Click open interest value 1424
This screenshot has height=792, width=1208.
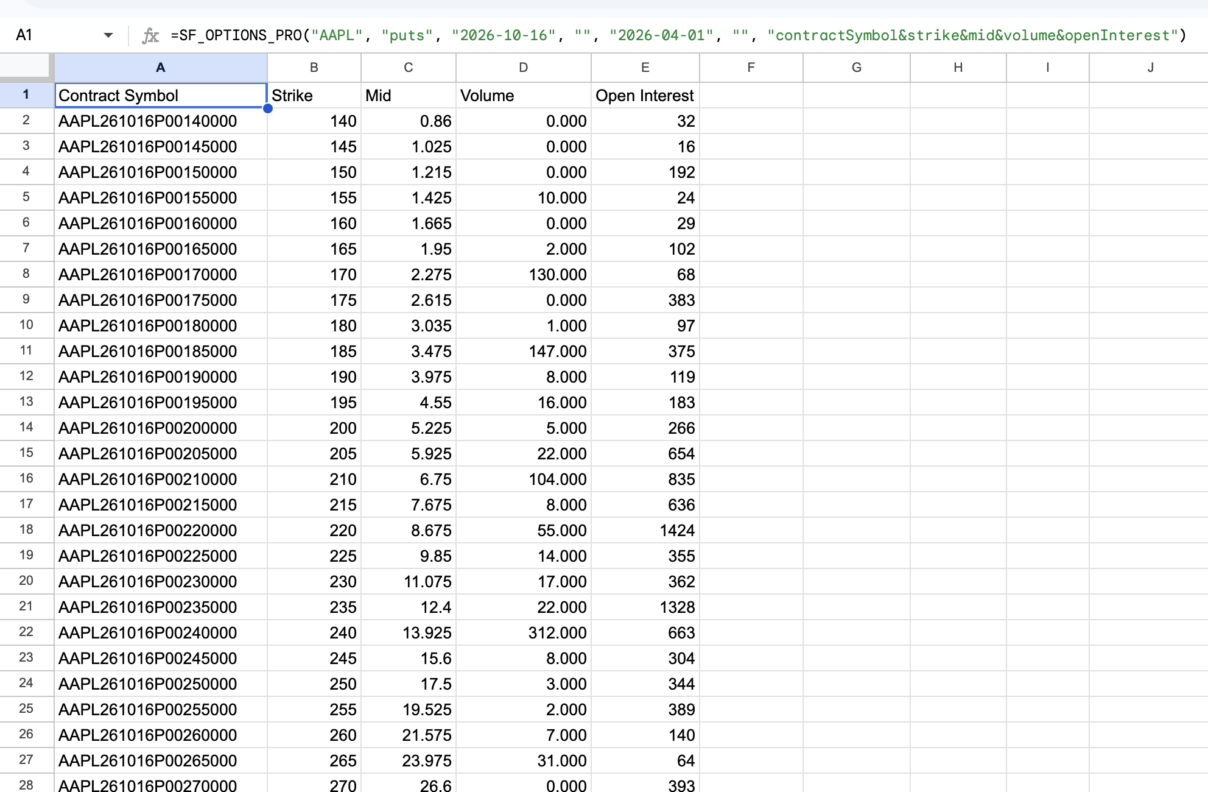645,531
